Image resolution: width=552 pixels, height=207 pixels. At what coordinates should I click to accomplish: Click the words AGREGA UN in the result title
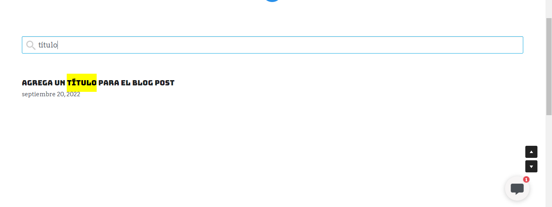(x=43, y=83)
